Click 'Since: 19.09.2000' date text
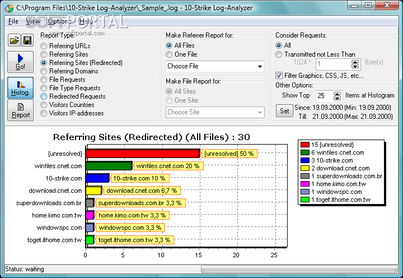This screenshot has height=278, width=403. click(318, 108)
